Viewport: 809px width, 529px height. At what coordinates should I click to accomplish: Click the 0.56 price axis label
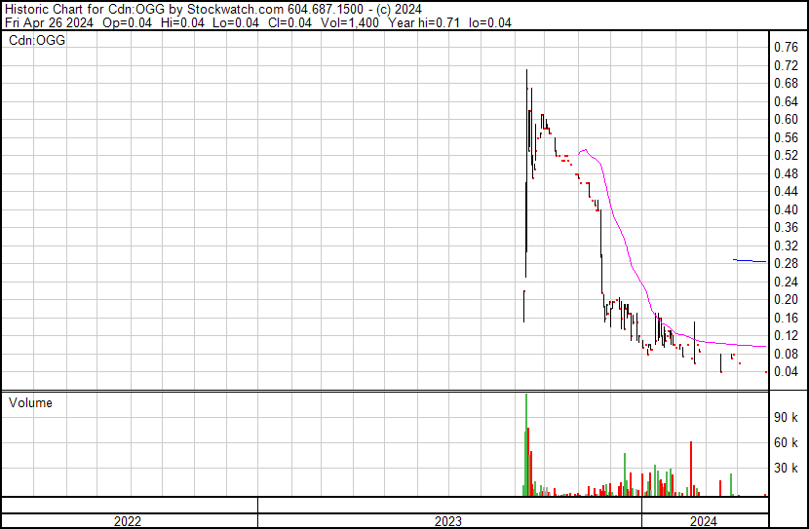(786, 137)
